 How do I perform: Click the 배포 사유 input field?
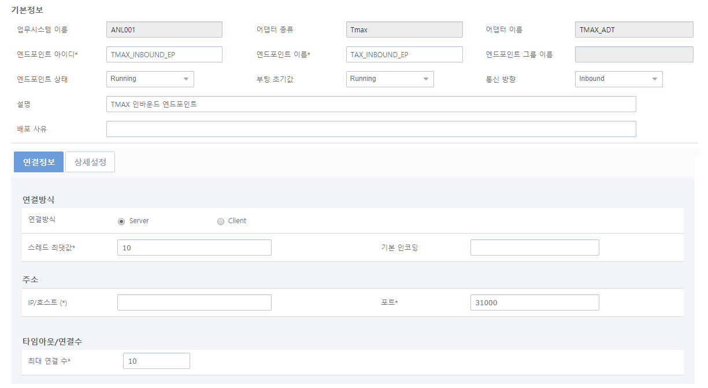tap(371, 129)
